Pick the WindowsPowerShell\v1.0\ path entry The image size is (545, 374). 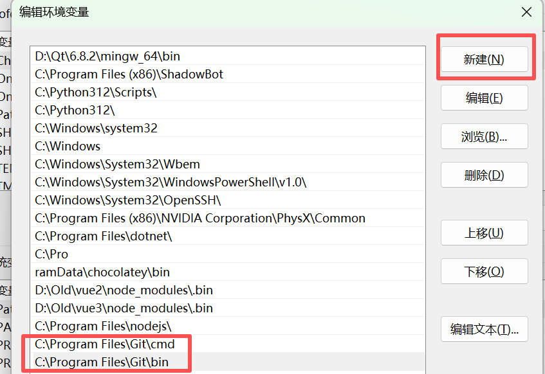pos(171,183)
